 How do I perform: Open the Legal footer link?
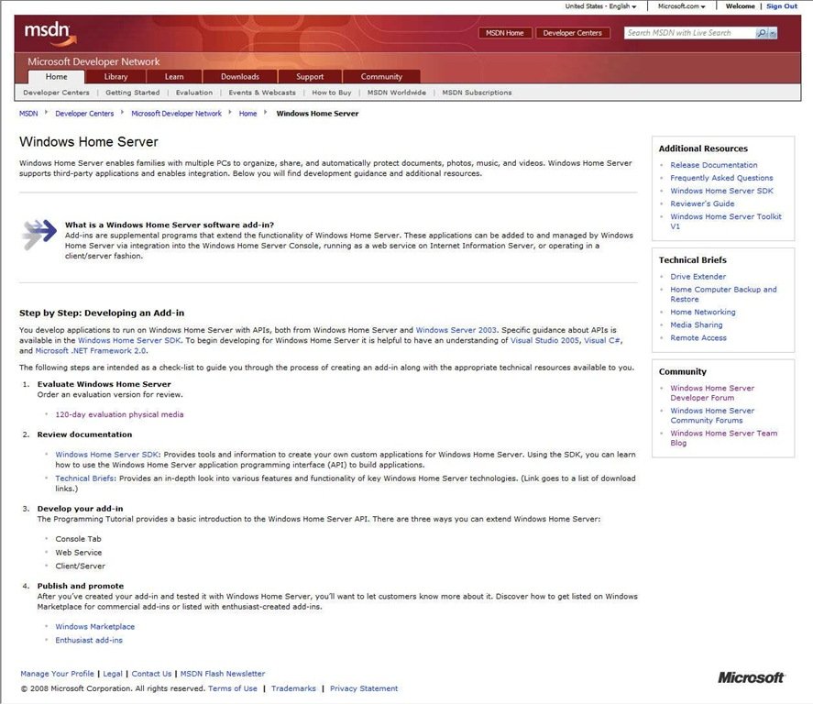coord(113,674)
